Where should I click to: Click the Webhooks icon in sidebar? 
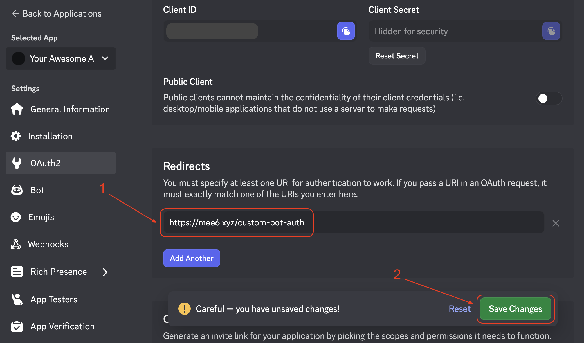16,244
